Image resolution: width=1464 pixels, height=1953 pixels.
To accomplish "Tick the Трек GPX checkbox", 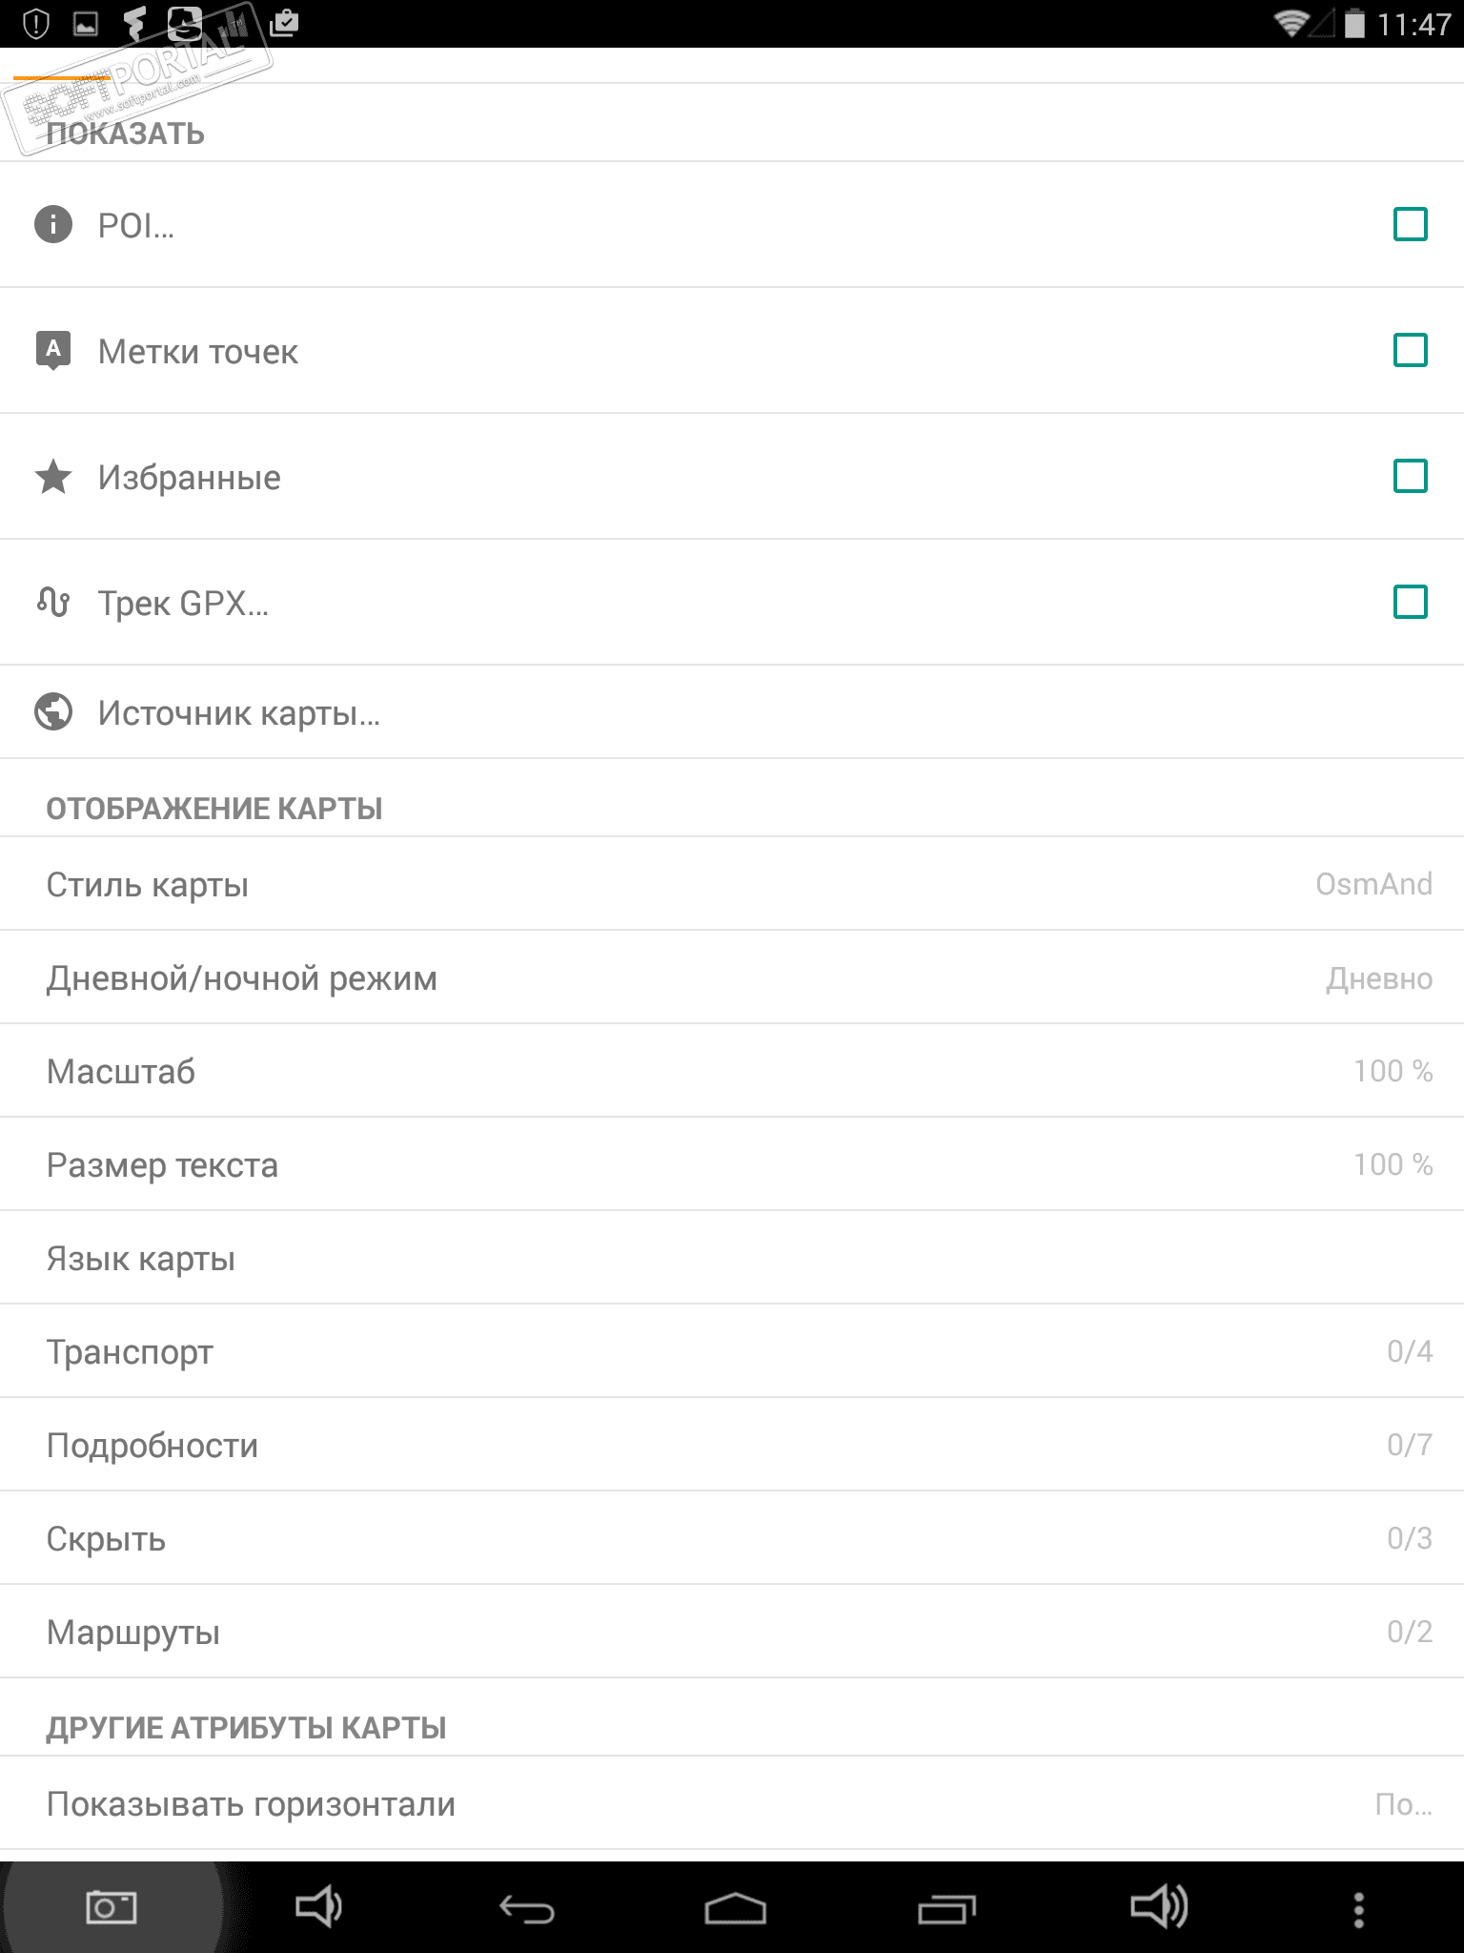I will click(x=1410, y=602).
